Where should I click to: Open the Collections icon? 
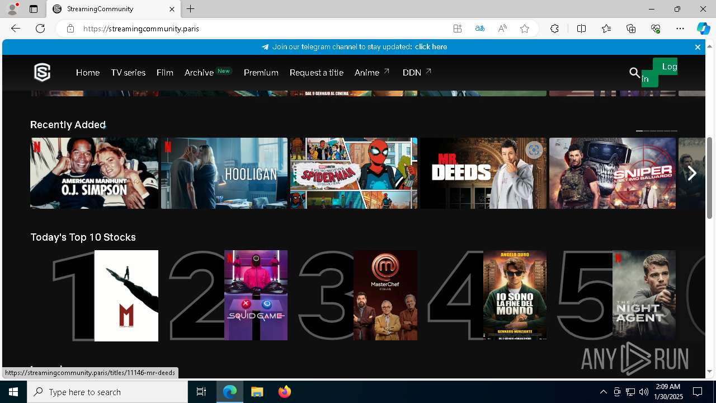[x=631, y=29]
